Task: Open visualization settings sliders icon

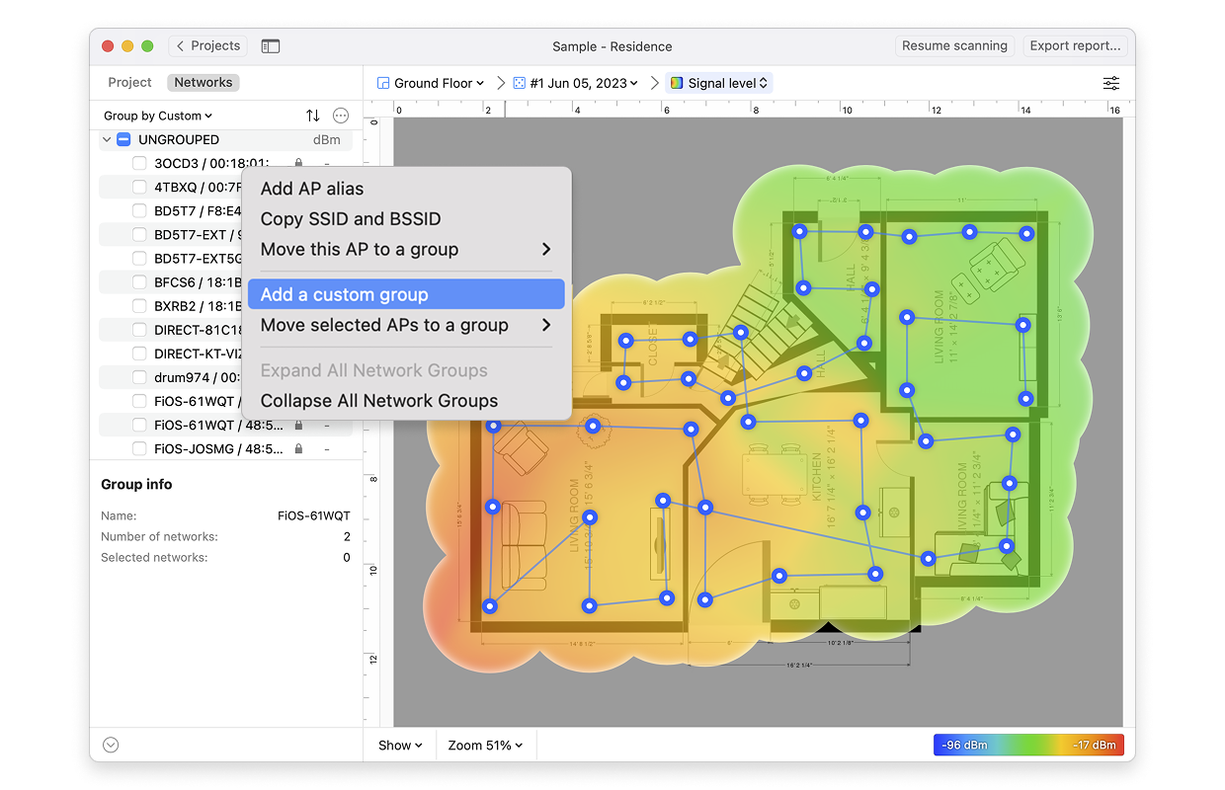Action: (x=1111, y=83)
